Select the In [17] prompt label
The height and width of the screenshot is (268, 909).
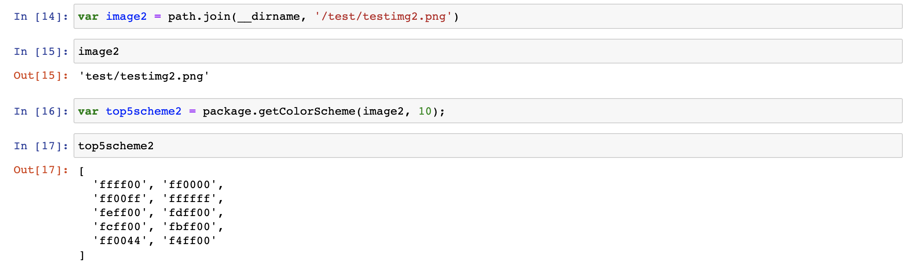(x=41, y=146)
